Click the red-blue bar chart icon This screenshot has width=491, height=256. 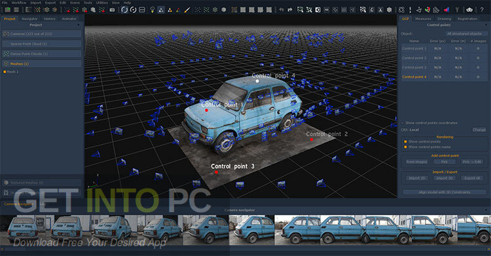coord(447,10)
